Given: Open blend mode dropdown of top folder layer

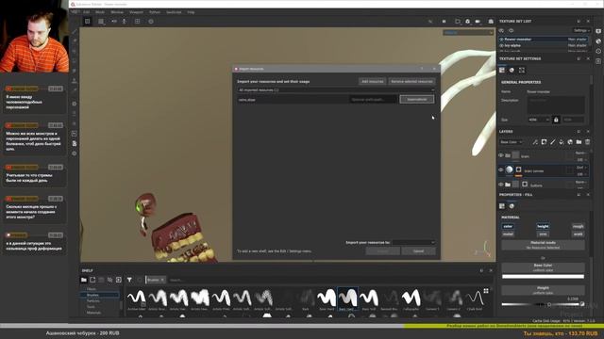Looking at the screenshot, I should click(x=580, y=153).
